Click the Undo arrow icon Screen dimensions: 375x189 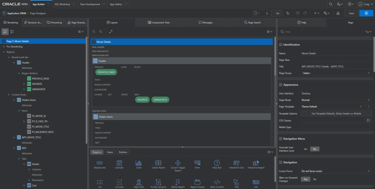(x=297, y=13)
